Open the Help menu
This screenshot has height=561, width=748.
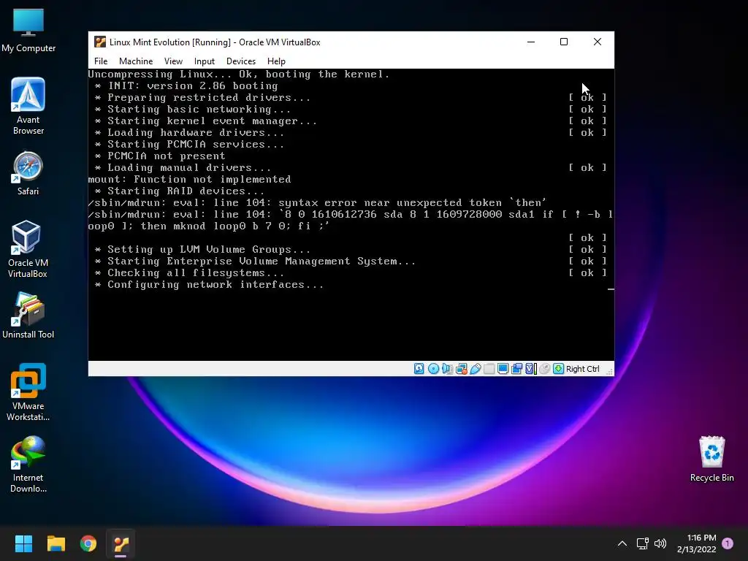[276, 61]
